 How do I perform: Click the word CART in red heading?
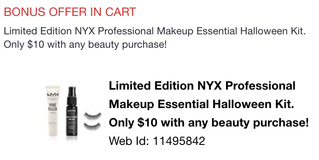click(x=121, y=12)
